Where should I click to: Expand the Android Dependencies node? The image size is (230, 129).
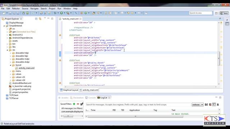coord(7,38)
